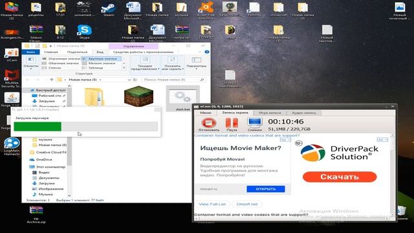Open the oCam desktop shortcut

point(12,54)
